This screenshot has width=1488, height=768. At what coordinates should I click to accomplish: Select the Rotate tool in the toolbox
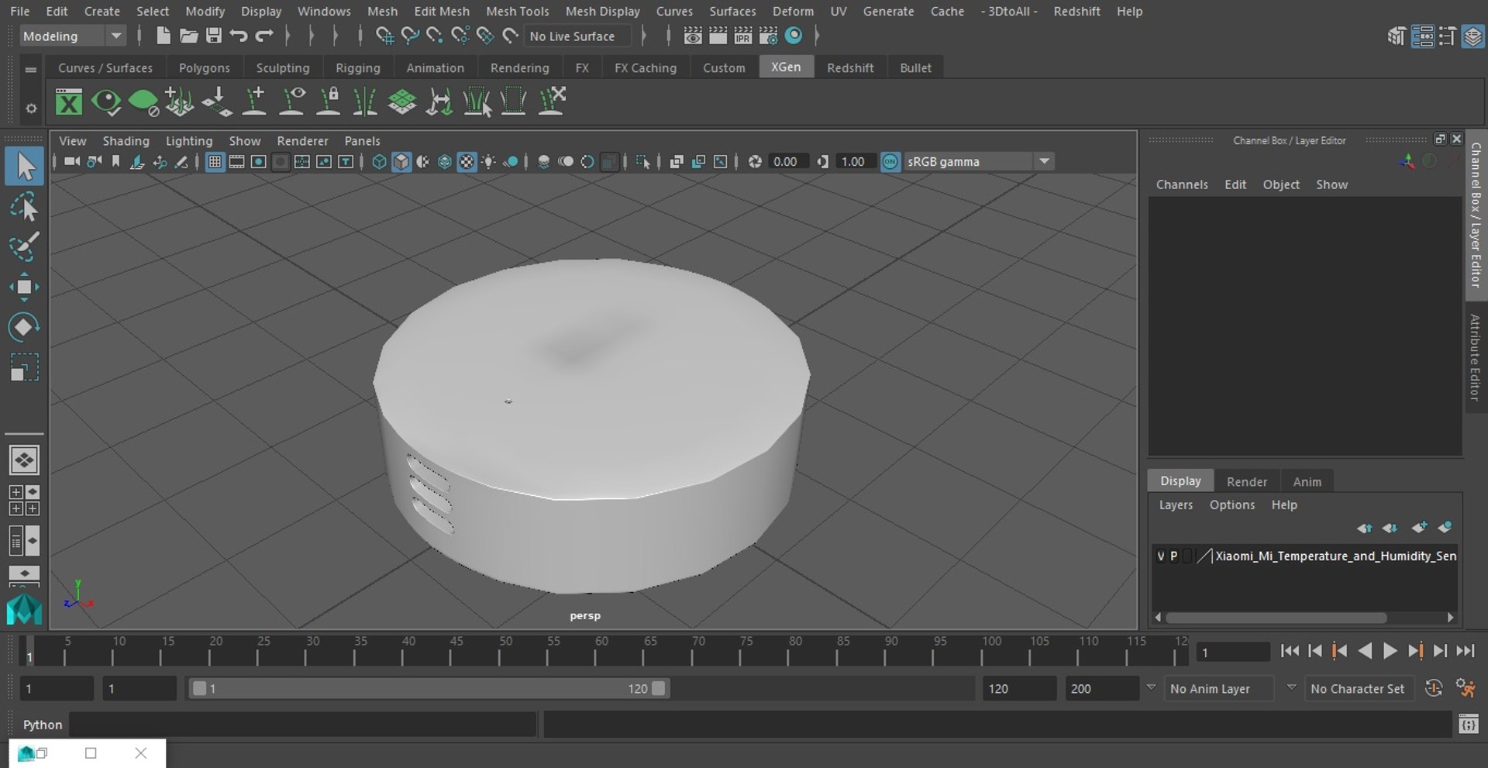[x=24, y=327]
